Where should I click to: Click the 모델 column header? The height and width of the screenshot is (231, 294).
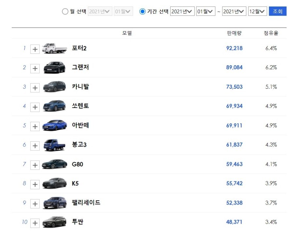point(127,33)
